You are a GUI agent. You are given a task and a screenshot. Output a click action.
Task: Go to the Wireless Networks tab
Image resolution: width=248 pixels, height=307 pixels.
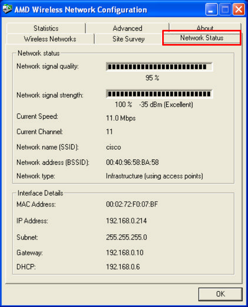click(50, 39)
